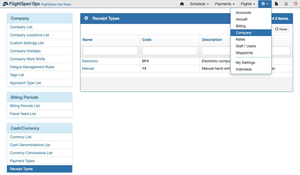View the Currency Conversions List
This screenshot has width=300, height=175.
[x=31, y=153]
